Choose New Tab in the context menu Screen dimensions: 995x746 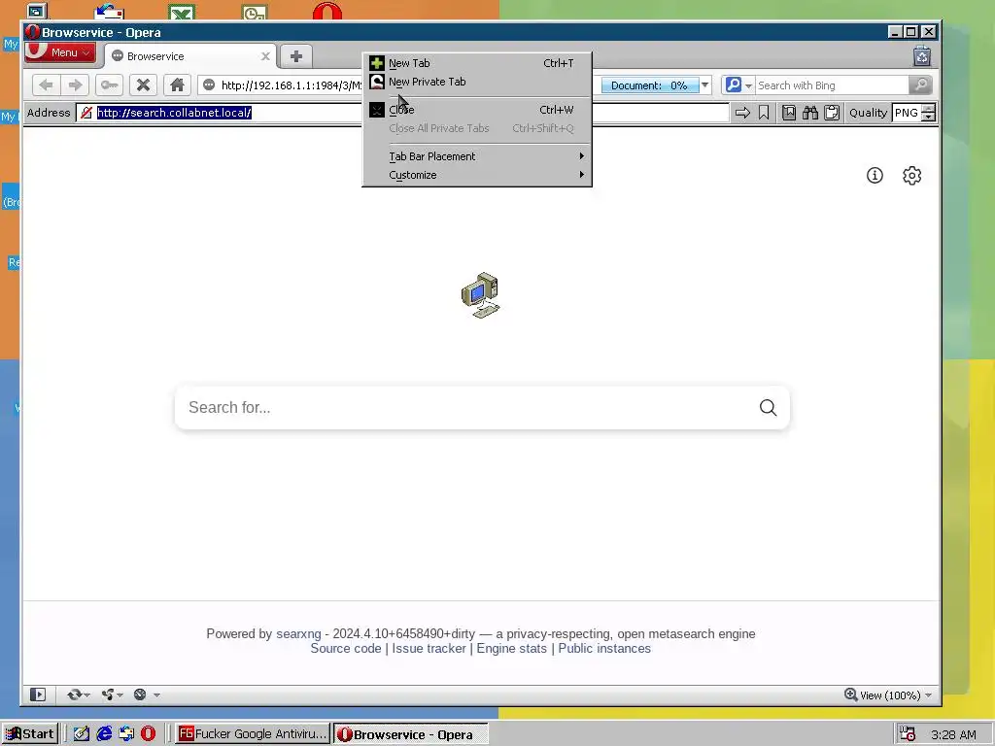[476, 63]
